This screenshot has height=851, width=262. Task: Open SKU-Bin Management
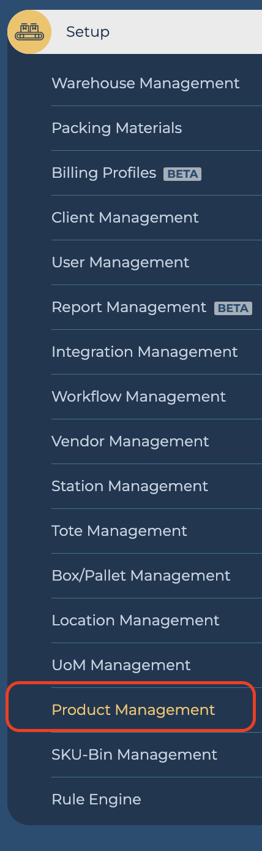[x=135, y=755]
